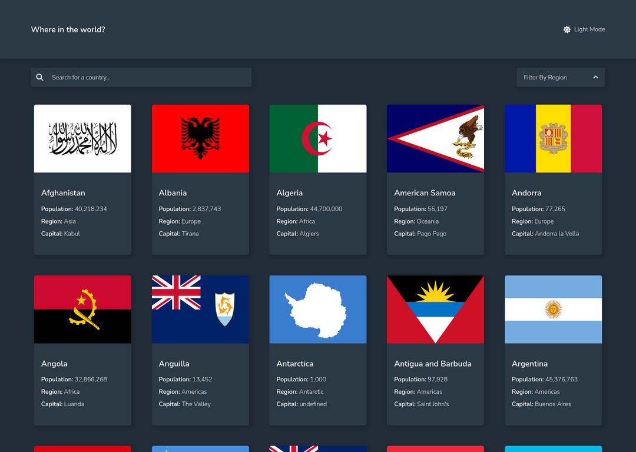Viewport: 636px width, 452px height.
Task: Click the Argentina country name
Action: 529,364
